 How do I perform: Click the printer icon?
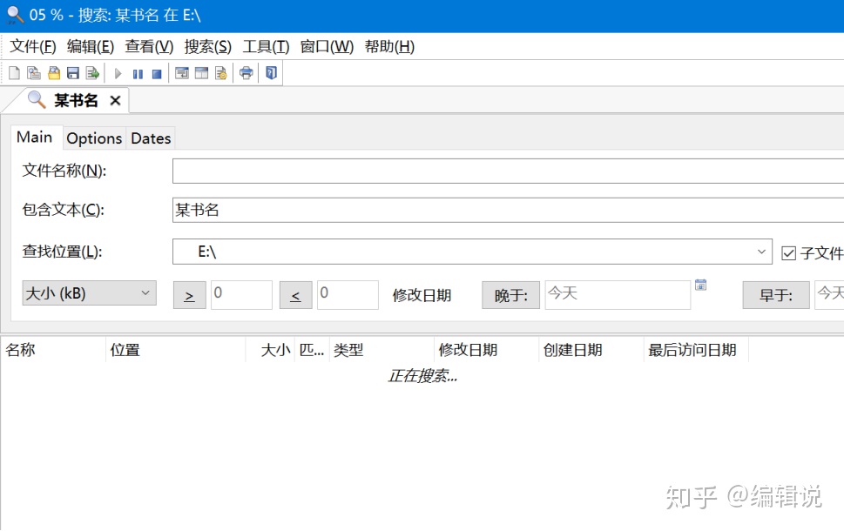246,72
